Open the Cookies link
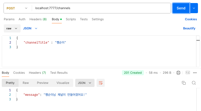This screenshot has width=201, height=111. point(191,19)
